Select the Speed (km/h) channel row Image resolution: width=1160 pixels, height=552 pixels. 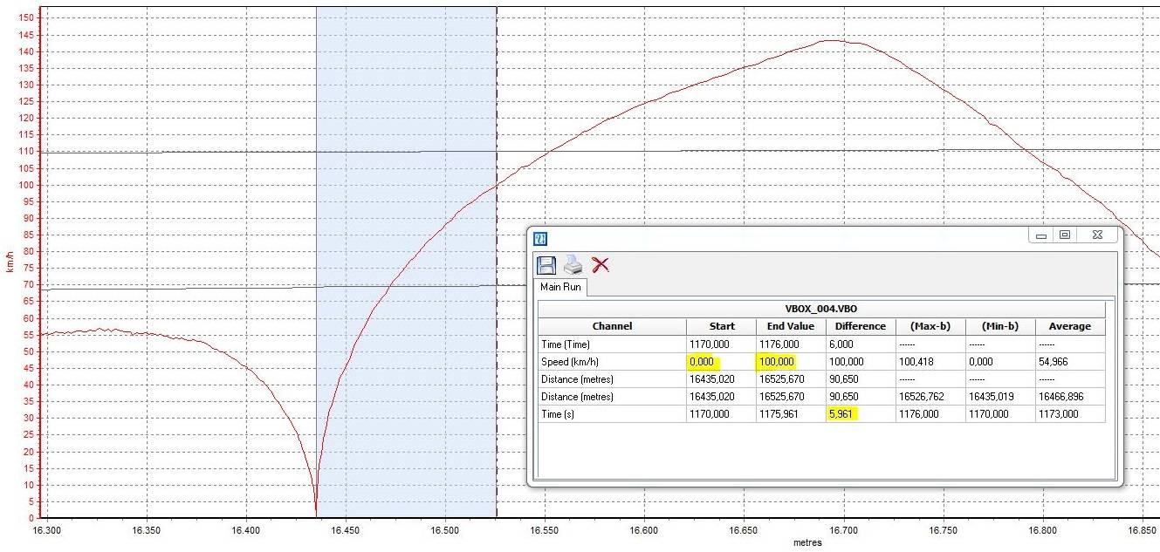pos(821,362)
